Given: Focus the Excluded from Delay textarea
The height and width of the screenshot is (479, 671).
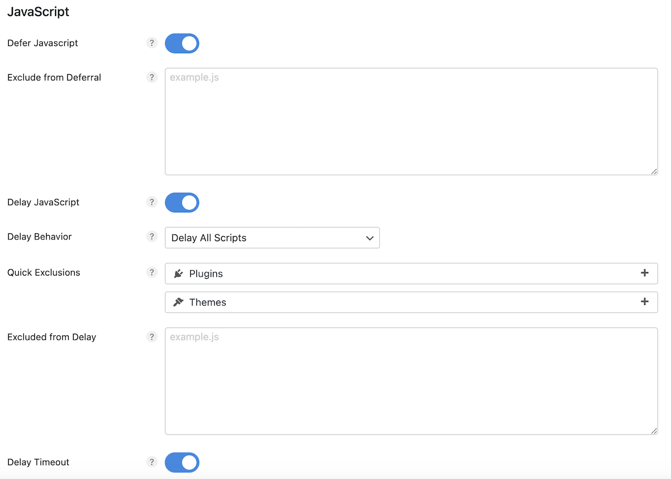Looking at the screenshot, I should point(411,381).
